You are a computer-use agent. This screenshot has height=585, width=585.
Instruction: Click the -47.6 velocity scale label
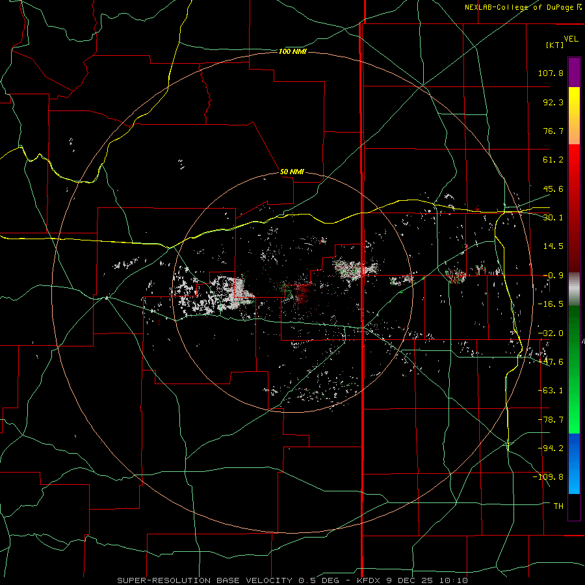pos(551,362)
